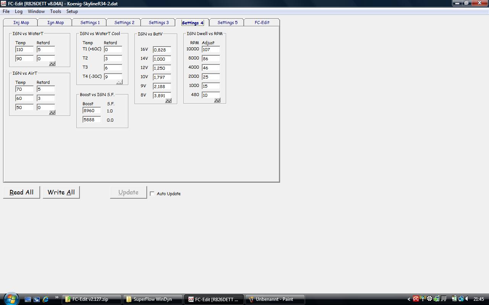Screen dimensions: 489x305
Task: Open graph icon in IGN vs BatV panel
Action: point(168,101)
